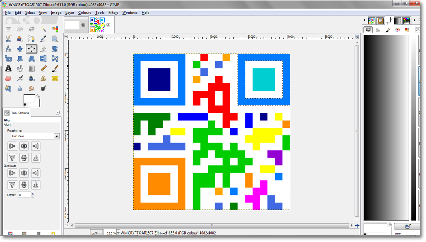Open the px unit dropdown

tap(96, 233)
